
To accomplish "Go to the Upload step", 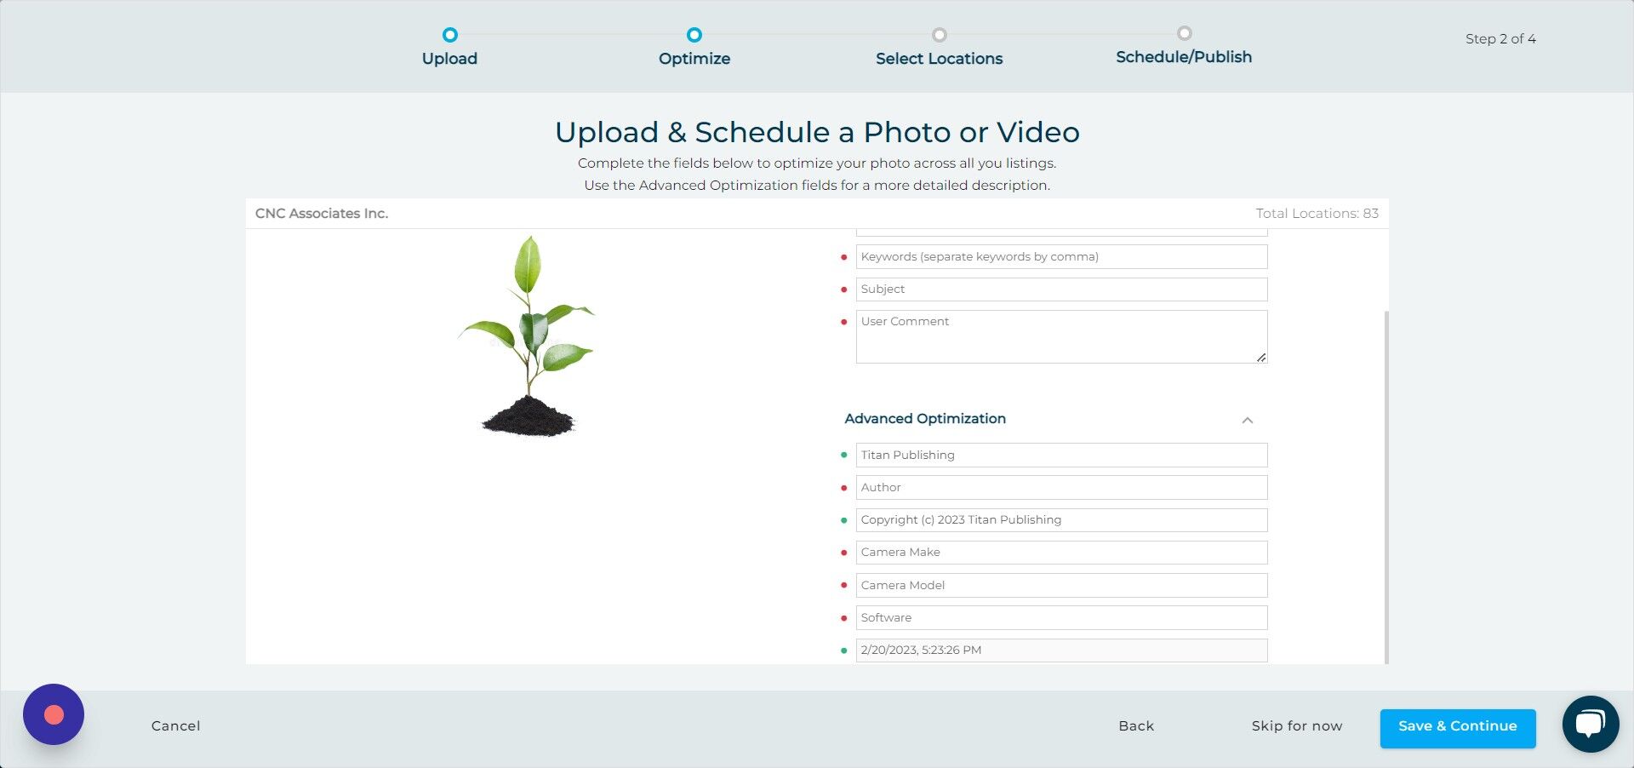I will (x=449, y=58).
